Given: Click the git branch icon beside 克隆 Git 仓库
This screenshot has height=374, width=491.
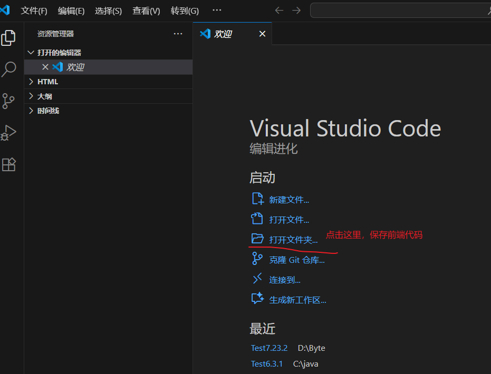Looking at the screenshot, I should 257,259.
